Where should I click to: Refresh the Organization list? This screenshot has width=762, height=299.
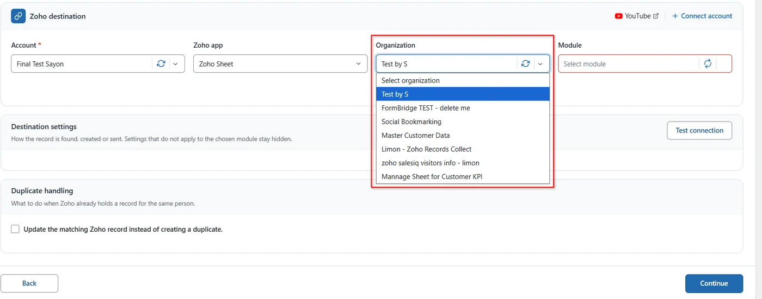525,63
